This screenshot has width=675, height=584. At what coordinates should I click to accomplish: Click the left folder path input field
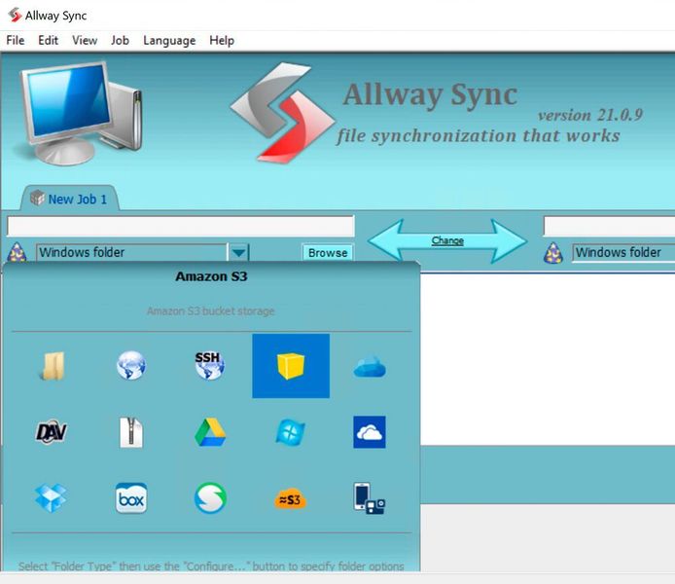[181, 226]
